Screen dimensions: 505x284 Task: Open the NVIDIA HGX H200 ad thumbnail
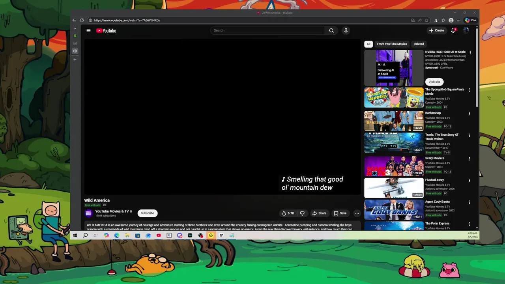394,68
